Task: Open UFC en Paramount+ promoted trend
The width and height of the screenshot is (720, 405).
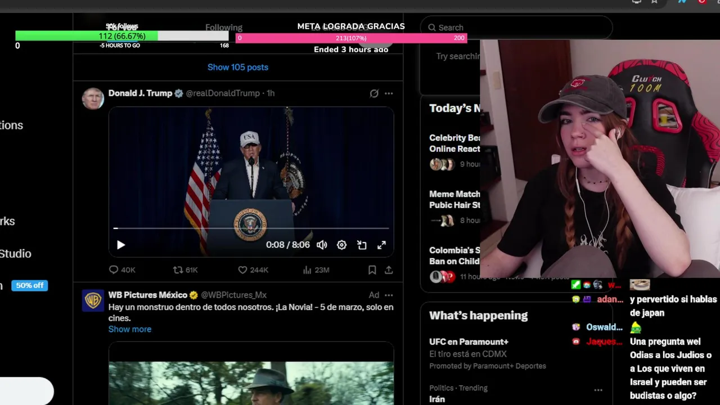Action: (469, 342)
